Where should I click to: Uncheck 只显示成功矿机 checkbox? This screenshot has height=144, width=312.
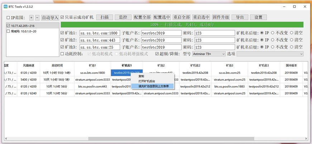click(x=62, y=17)
